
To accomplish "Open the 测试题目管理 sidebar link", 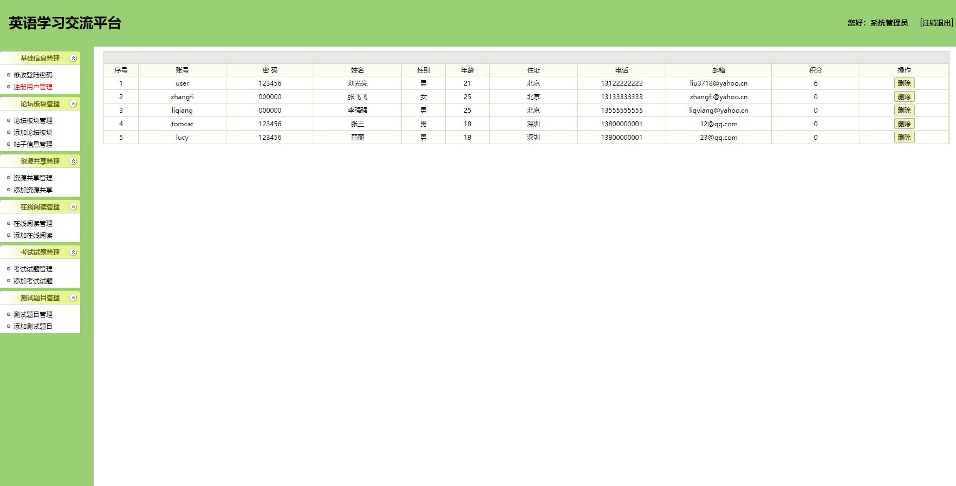I will tap(33, 315).
